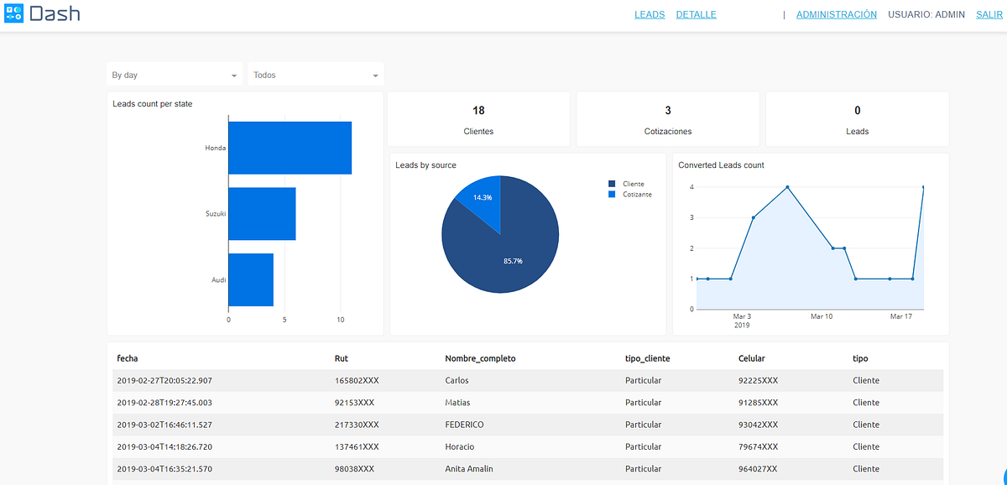Toggle the Cliente series in pie legend

click(632, 184)
